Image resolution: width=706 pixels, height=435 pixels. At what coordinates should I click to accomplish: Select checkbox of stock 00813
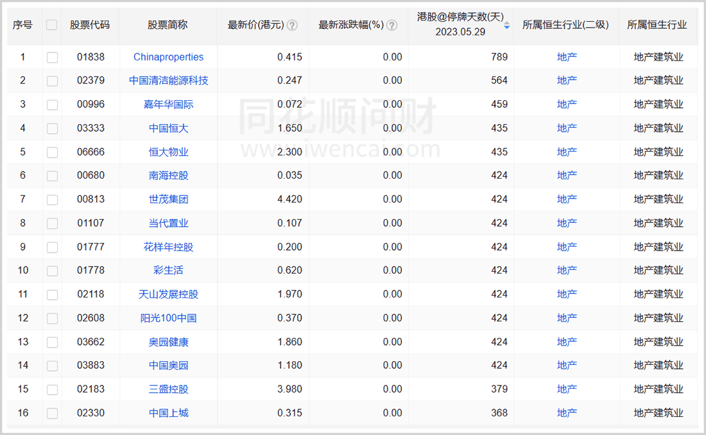click(x=52, y=199)
